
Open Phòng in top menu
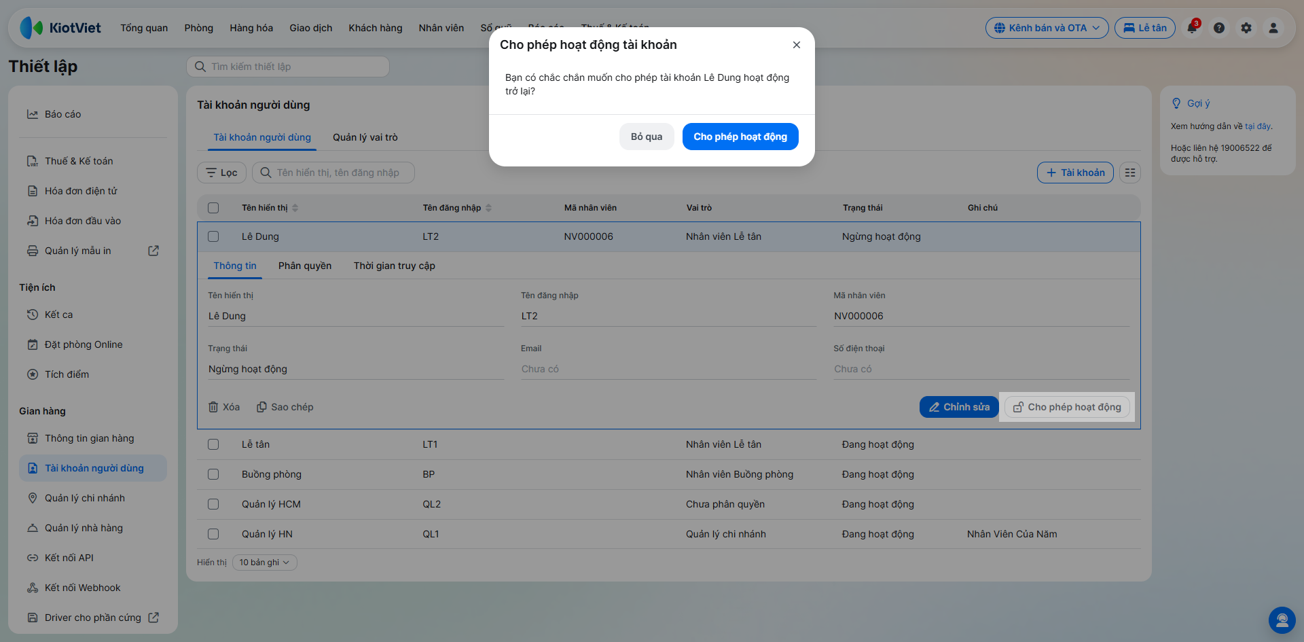point(199,28)
